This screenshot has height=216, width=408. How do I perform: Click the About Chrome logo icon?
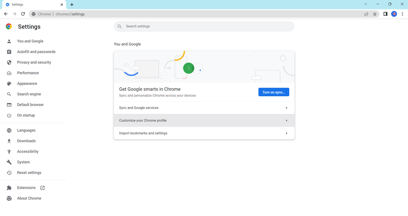(x=9, y=198)
